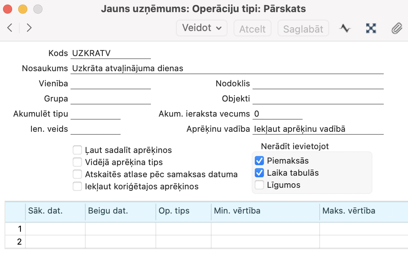Select the Aprēķinu vadība field
Viewport: 408px width, 262px height.
(x=318, y=129)
